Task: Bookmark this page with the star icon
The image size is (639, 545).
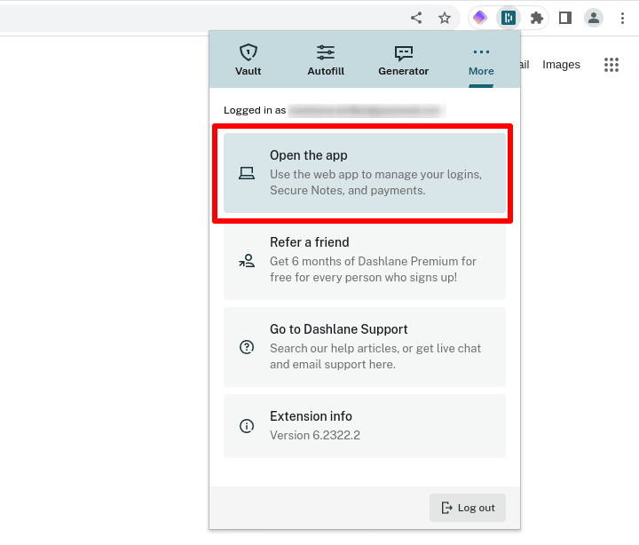Action: pos(445,18)
